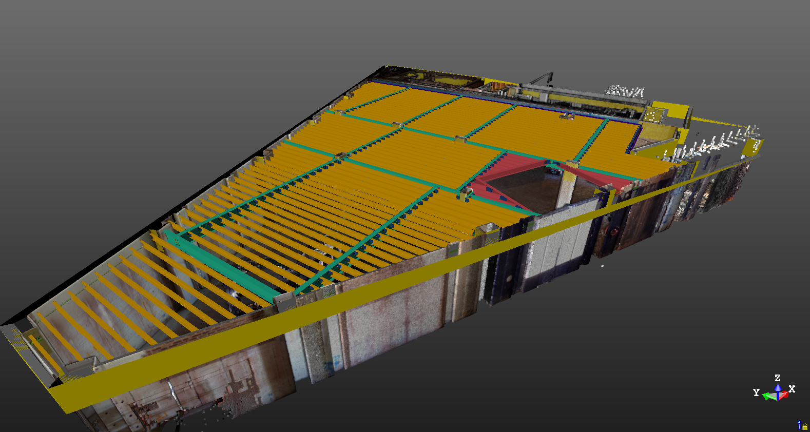
Task: Click the Y label on the axis gizmo
Action: pos(756,392)
